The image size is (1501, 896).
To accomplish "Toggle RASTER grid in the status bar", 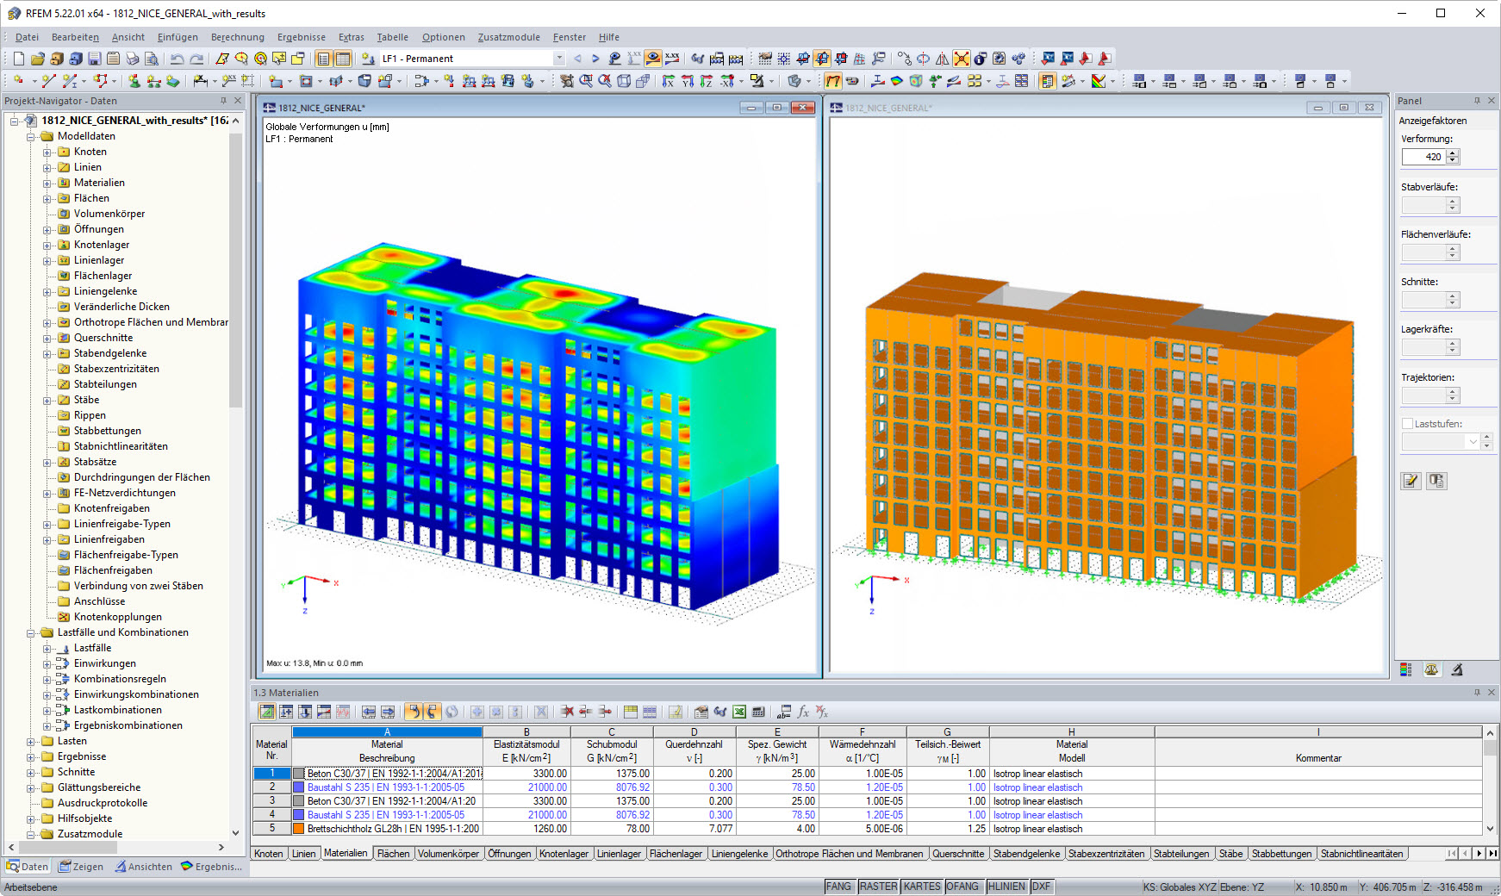I will [x=878, y=886].
